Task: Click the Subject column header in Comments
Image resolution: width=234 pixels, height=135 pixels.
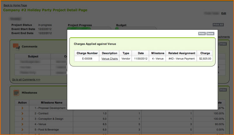Action: tap(33, 56)
